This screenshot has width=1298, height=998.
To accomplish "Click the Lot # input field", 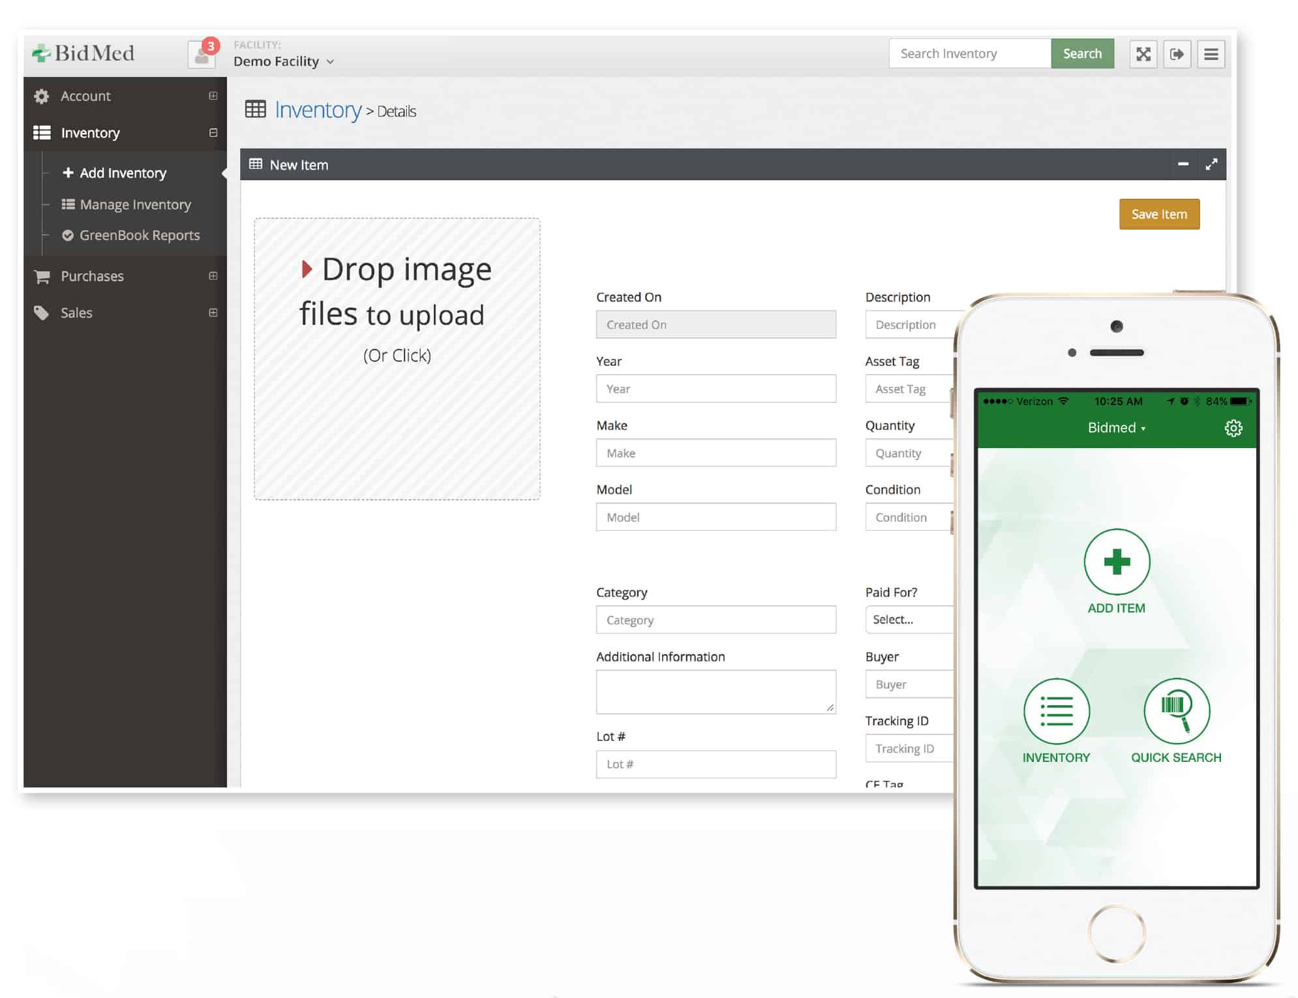I will tap(716, 764).
